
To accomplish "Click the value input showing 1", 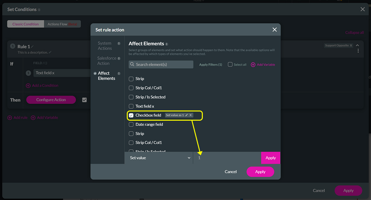I will click(227, 158).
